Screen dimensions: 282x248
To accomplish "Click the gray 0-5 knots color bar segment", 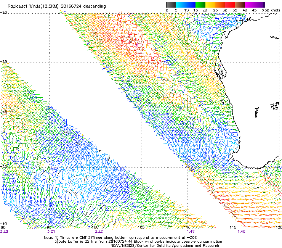I will 171,5.
